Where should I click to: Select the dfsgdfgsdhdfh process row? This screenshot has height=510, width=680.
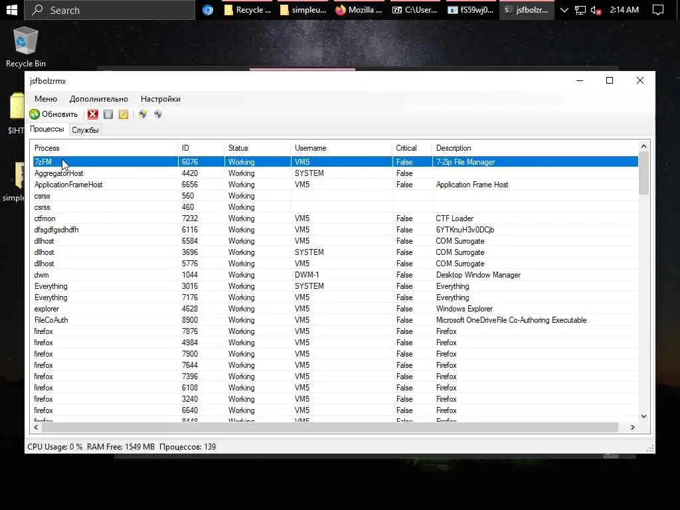point(335,229)
